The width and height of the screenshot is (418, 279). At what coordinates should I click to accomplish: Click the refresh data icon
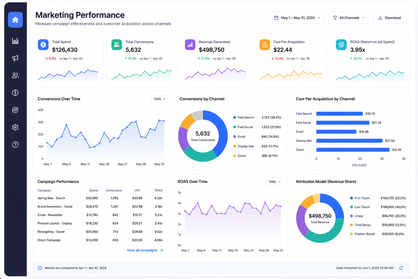pyautogui.click(x=401, y=268)
